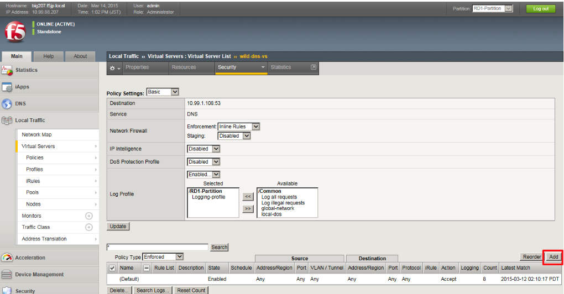Click the (Default) rule row name
The width and height of the screenshot is (564, 294).
(x=129, y=279)
